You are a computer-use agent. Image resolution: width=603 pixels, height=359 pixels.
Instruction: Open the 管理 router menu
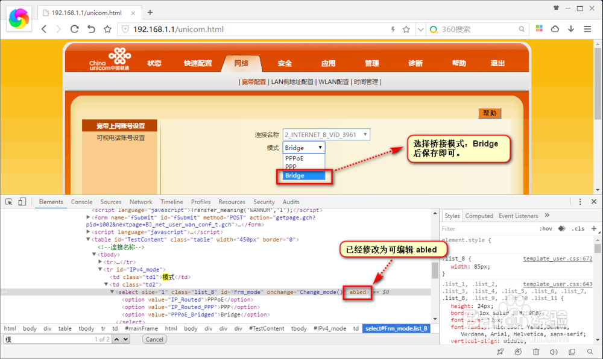coord(371,63)
